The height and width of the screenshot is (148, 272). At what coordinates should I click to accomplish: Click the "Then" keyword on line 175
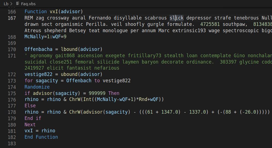pos(114,93)
